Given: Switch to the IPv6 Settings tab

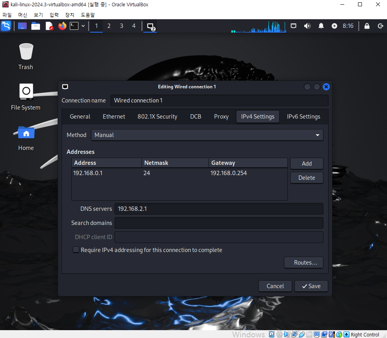Looking at the screenshot, I should tap(303, 117).
